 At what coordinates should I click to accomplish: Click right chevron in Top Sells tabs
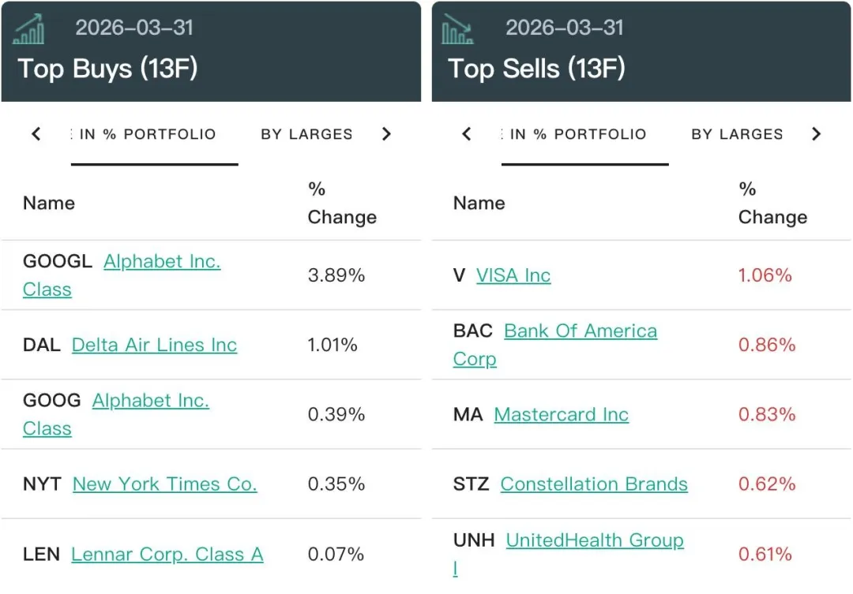(x=816, y=134)
